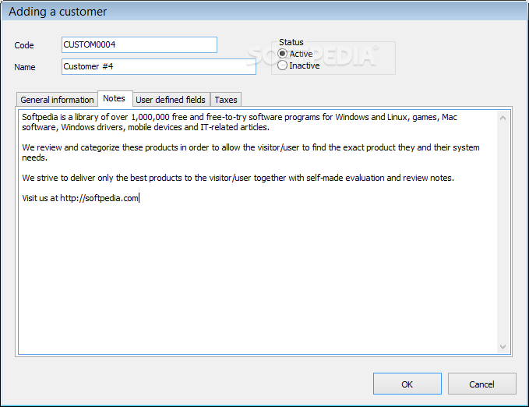Click the notes vertical scrollbar track
The image size is (529, 407).
pyautogui.click(x=503, y=234)
